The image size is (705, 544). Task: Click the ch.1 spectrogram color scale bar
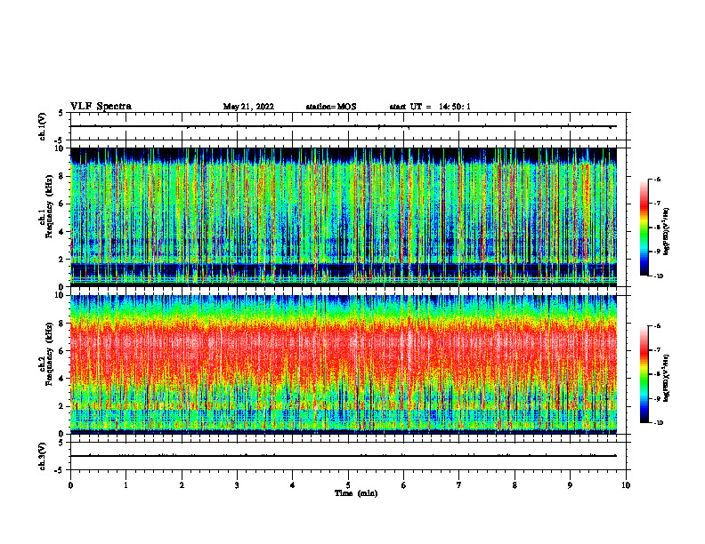tap(644, 228)
